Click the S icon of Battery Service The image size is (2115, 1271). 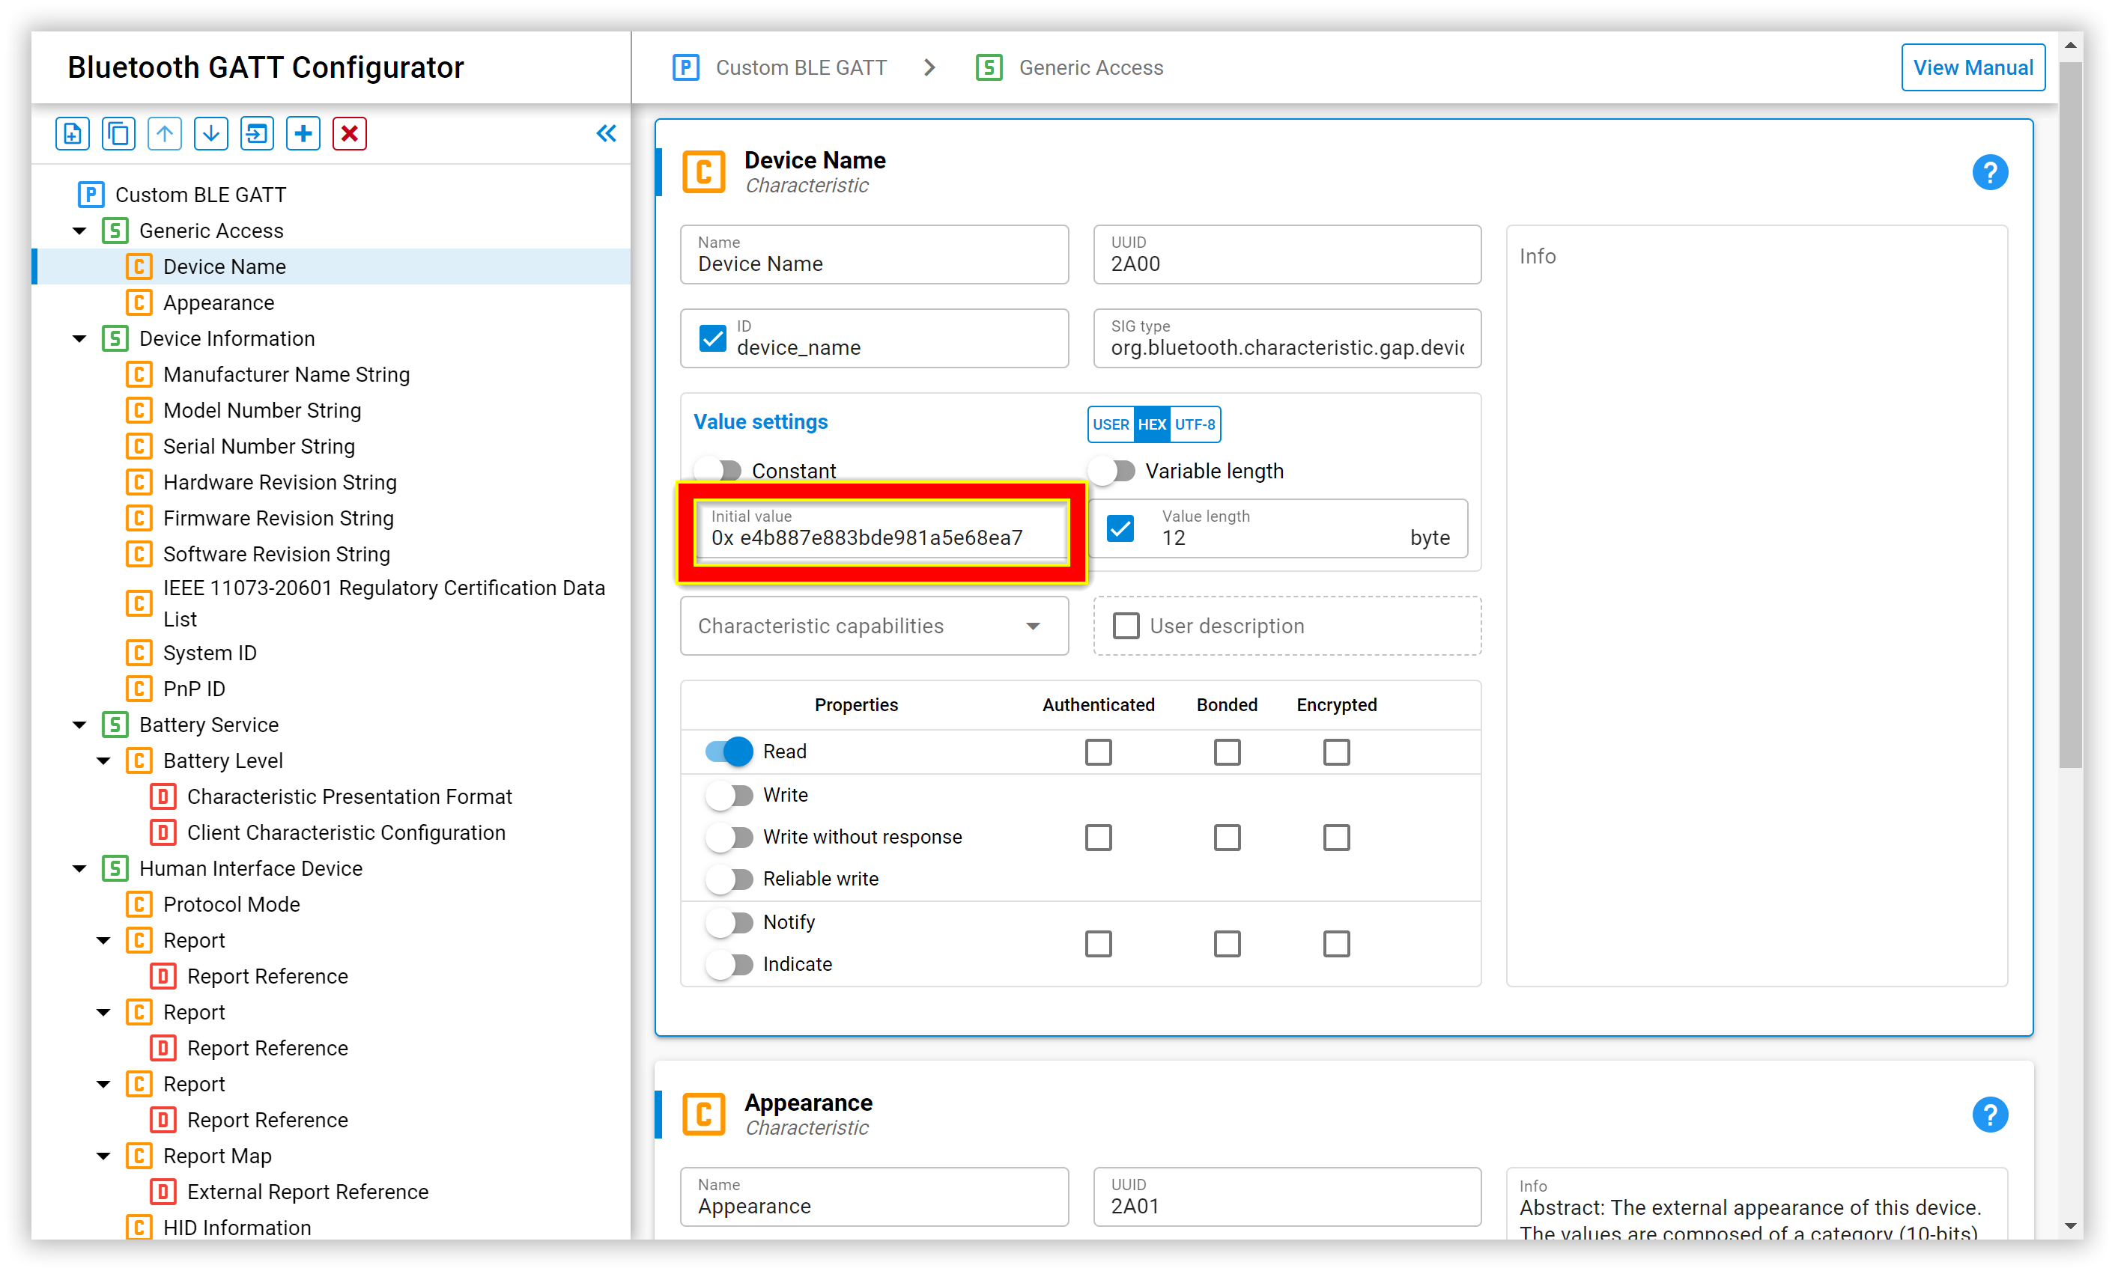click(115, 725)
